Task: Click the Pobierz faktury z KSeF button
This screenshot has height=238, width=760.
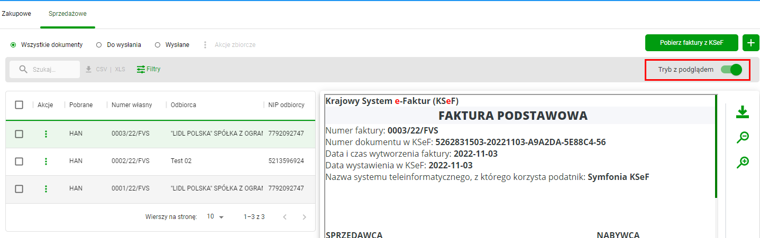Action: click(x=691, y=43)
